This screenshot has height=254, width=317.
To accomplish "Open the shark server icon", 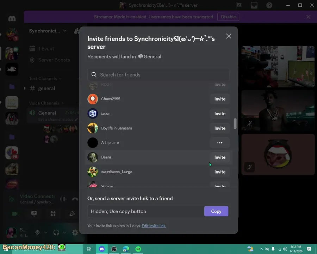I will click(x=12, y=69).
